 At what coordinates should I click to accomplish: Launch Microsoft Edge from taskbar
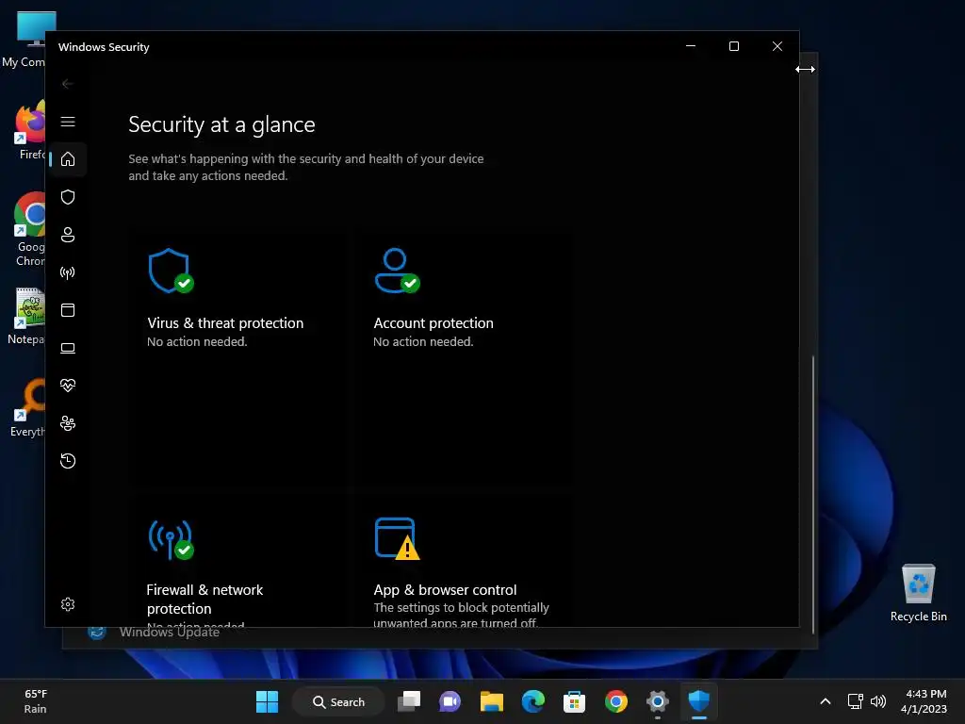tap(533, 701)
